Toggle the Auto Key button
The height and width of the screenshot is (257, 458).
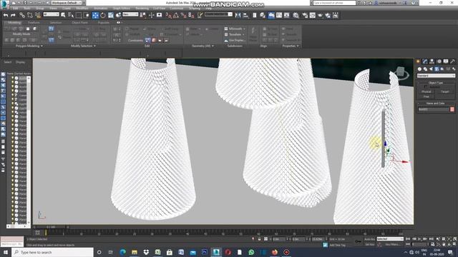(369, 239)
